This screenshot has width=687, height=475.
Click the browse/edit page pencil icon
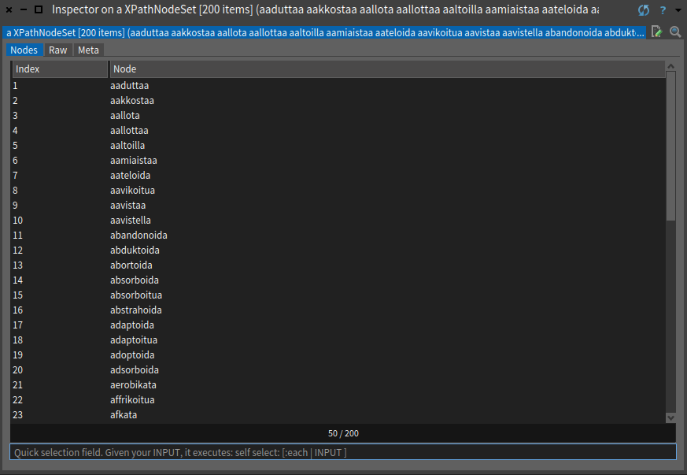657,32
